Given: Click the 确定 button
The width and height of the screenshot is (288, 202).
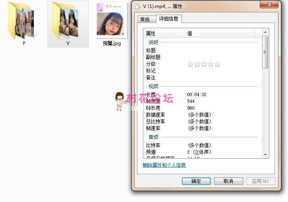Looking at the screenshot, I should pyautogui.click(x=196, y=181).
